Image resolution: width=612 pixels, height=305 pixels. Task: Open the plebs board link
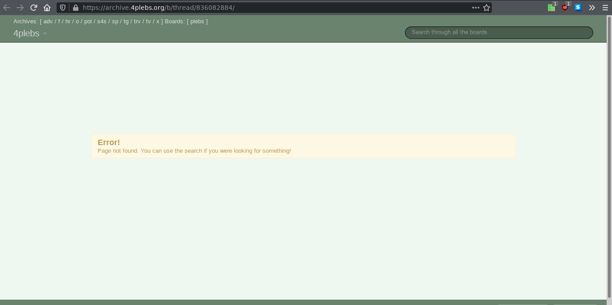[197, 21]
